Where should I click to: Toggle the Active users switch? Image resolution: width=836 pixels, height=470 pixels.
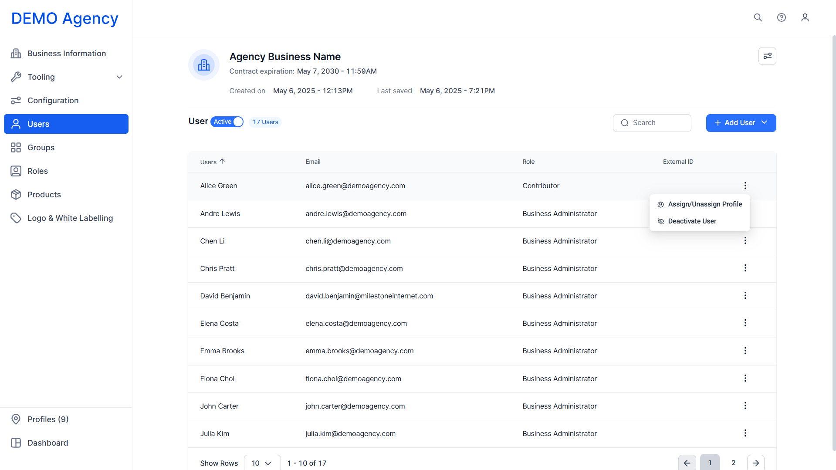pos(227,122)
